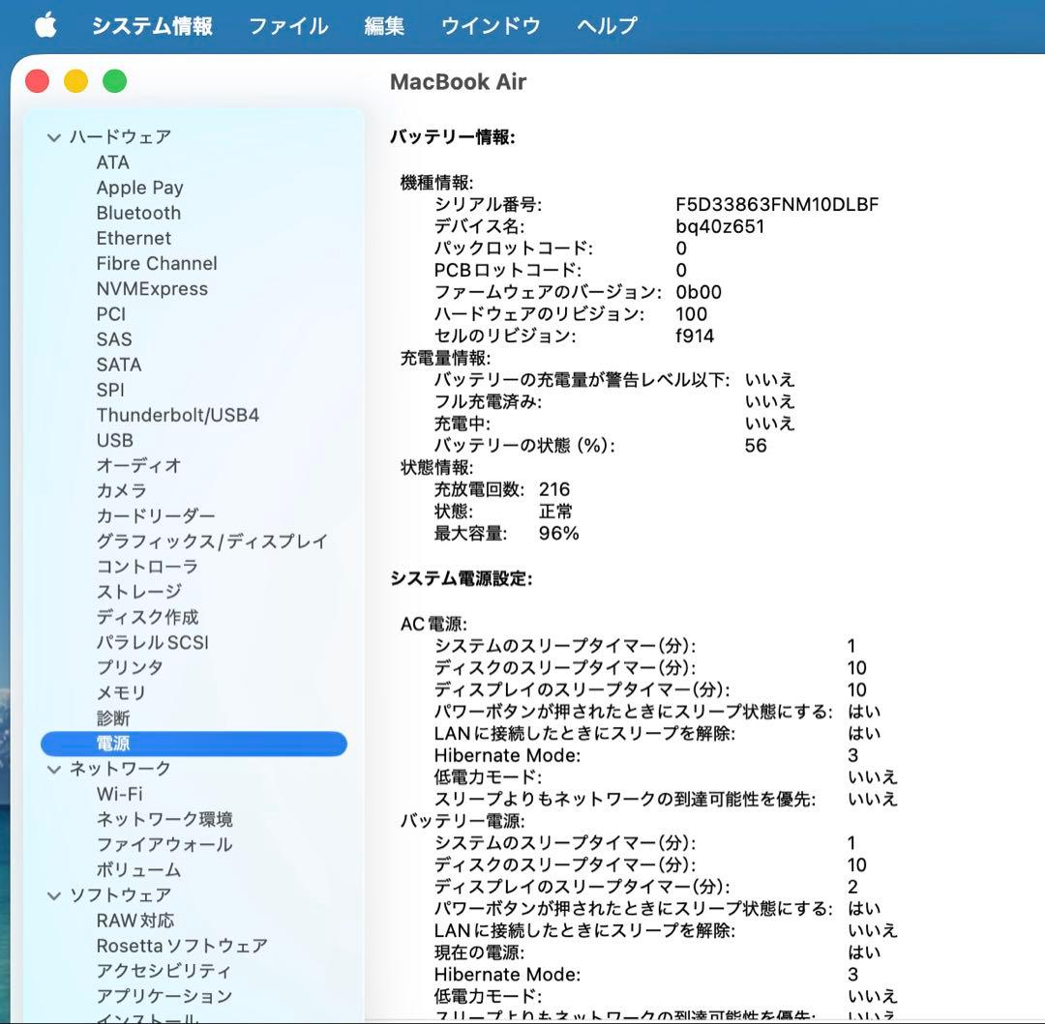1045x1024 pixels.
Task: Select PCI in the sidebar
Action: [110, 314]
